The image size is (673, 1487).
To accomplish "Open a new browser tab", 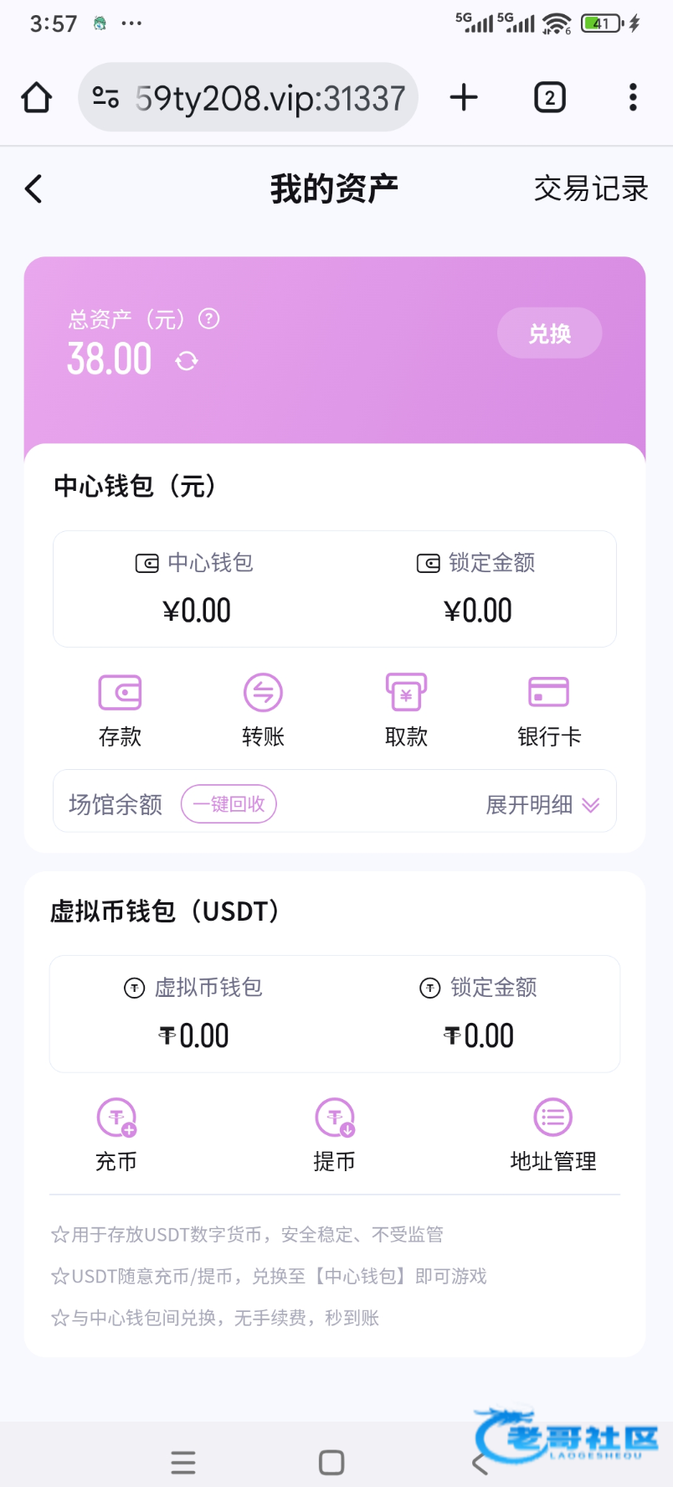I will 464,98.
